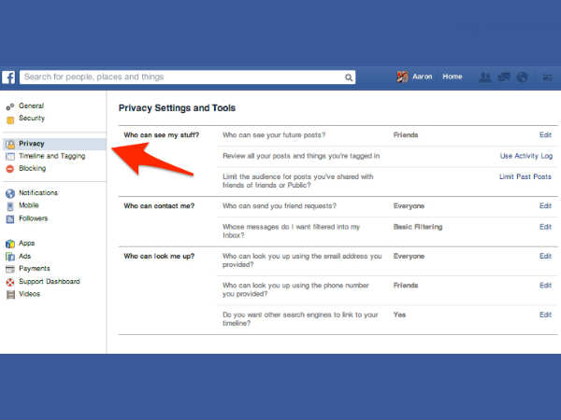The width and height of the screenshot is (561, 420).
Task: Edit who can see your future posts
Action: (x=545, y=135)
